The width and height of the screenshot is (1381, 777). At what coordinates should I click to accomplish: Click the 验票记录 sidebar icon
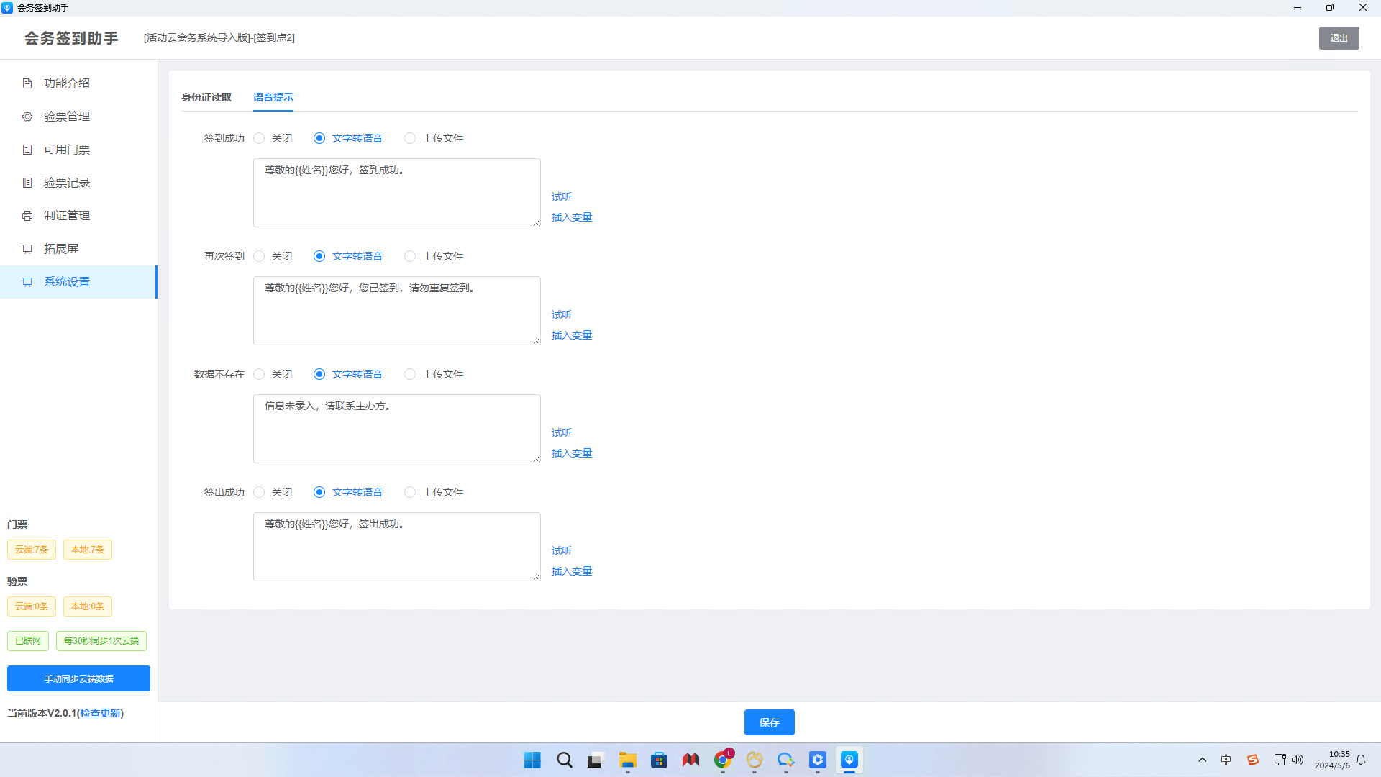(27, 183)
